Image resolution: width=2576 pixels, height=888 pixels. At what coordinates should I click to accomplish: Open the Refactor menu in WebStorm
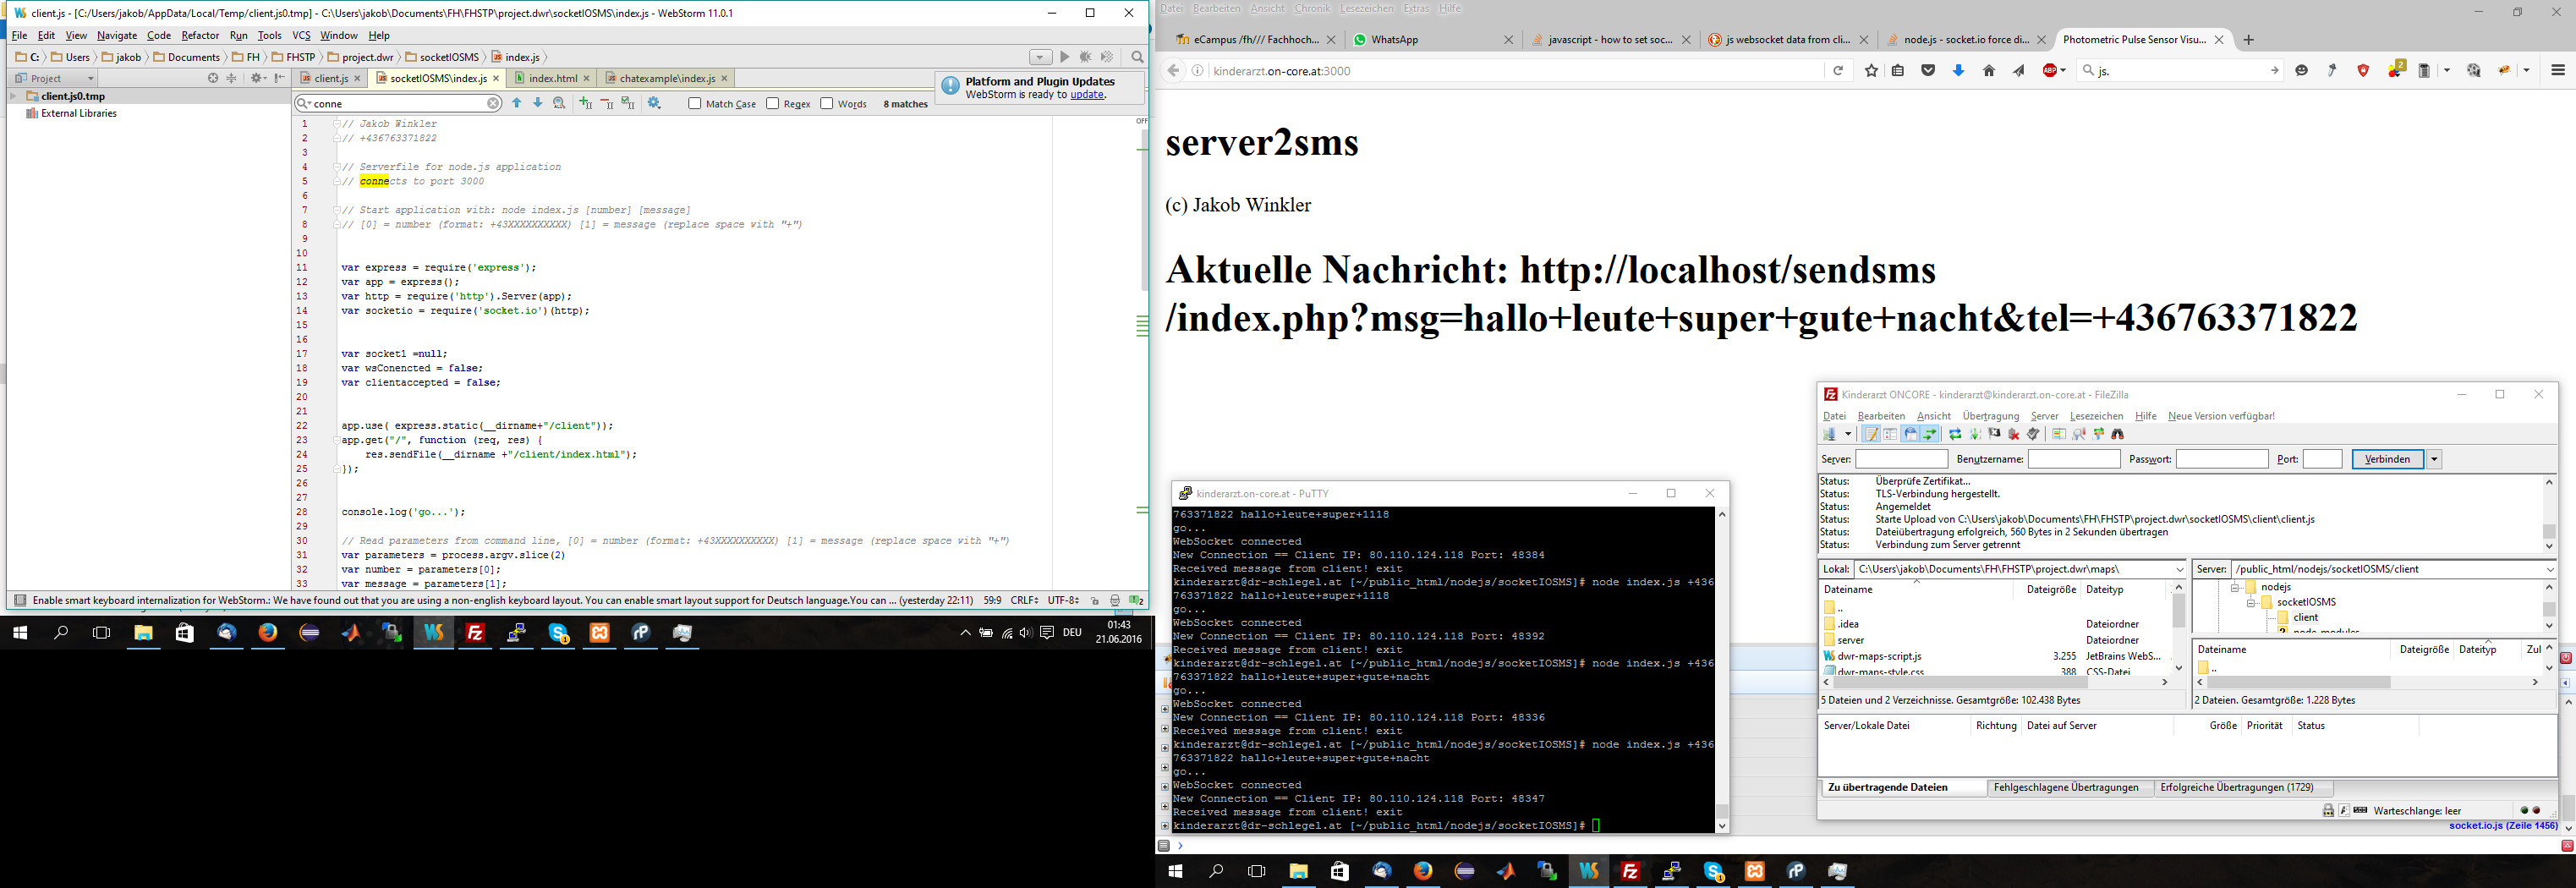200,35
